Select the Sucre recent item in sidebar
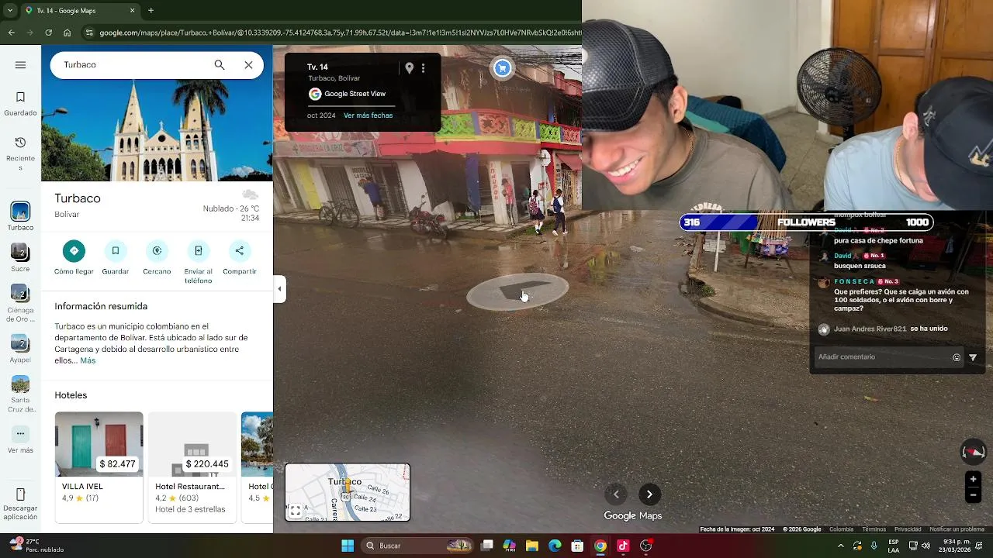993x558 pixels. click(20, 257)
